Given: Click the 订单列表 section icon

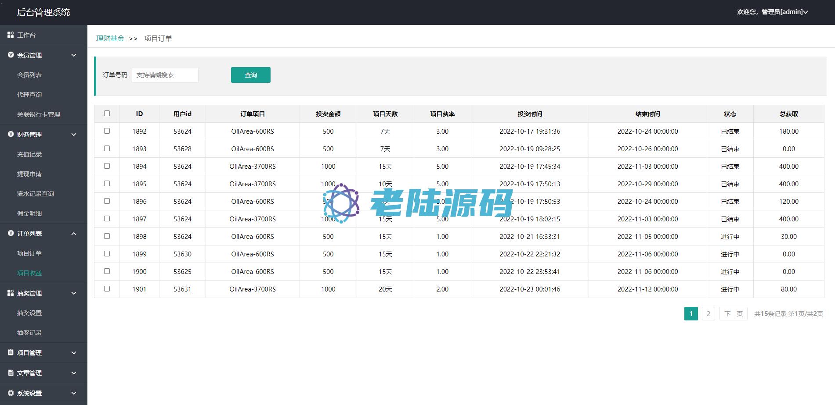Looking at the screenshot, I should coord(11,233).
